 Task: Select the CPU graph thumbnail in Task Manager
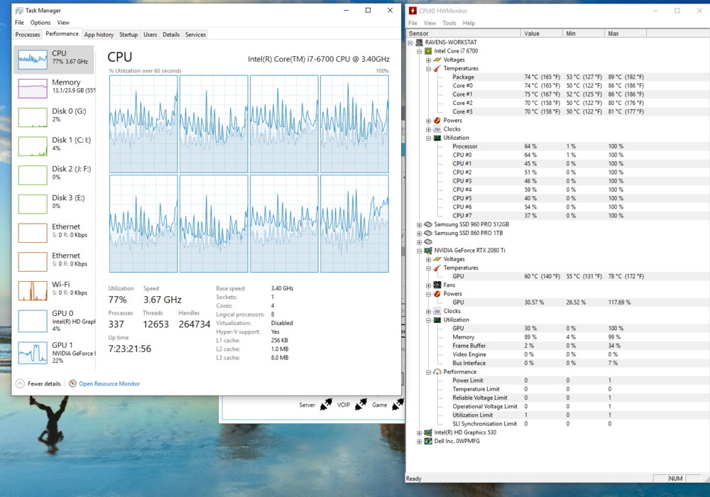(x=33, y=60)
